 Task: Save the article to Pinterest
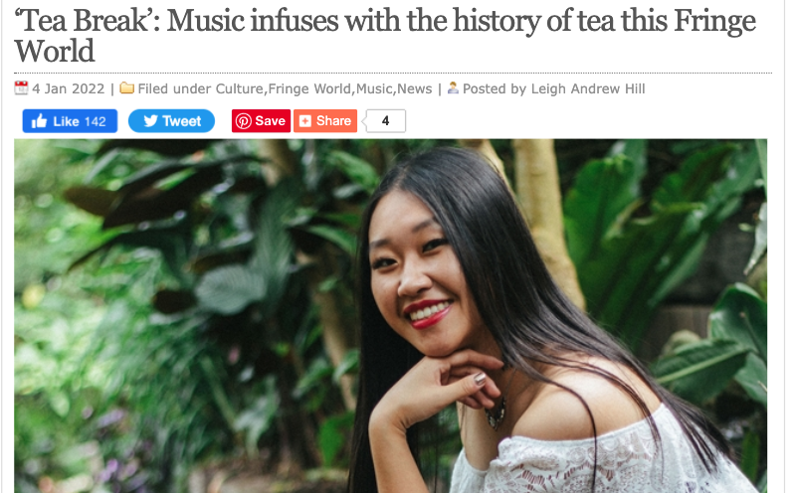pyautogui.click(x=261, y=121)
